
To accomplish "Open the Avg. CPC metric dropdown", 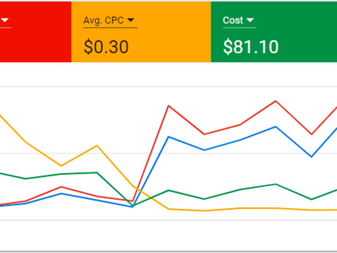I will click(110, 21).
